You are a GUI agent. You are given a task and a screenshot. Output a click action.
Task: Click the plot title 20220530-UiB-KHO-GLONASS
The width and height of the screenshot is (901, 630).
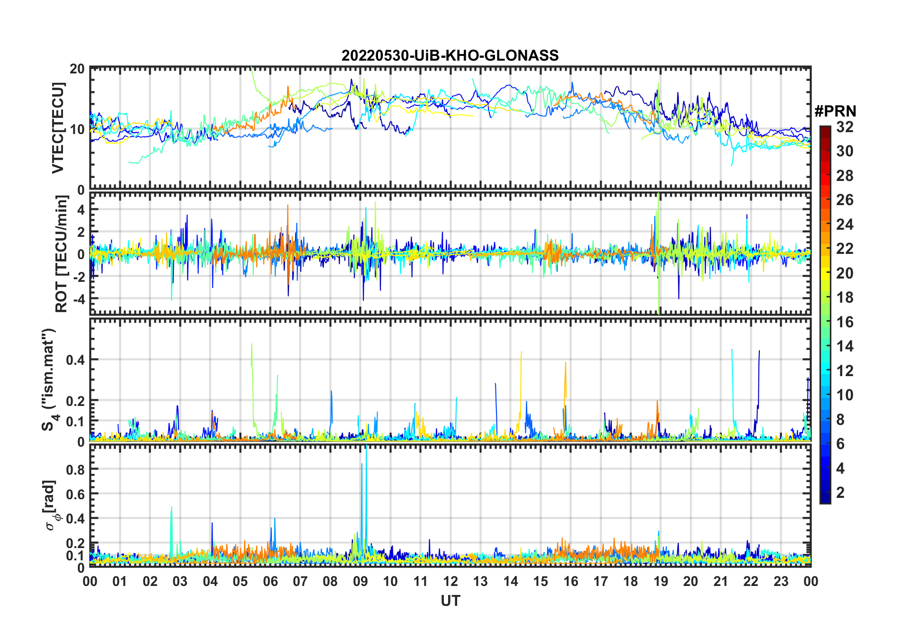(450, 56)
